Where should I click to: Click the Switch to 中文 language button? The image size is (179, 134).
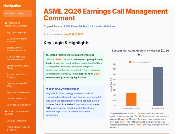(18, 14)
